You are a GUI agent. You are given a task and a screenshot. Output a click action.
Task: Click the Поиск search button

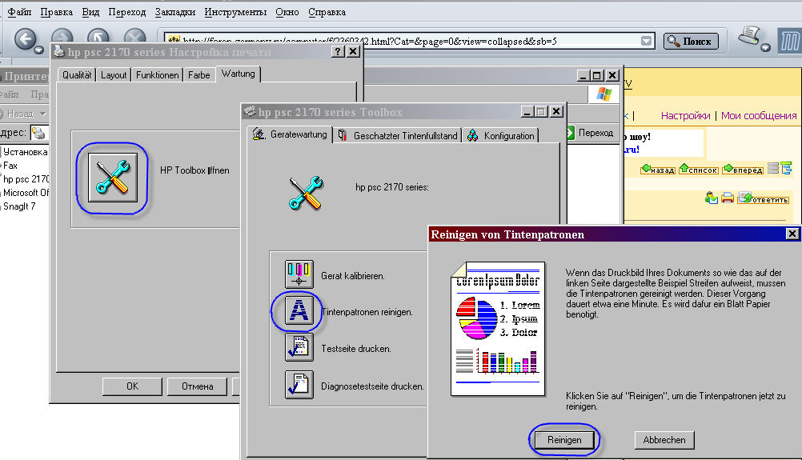(691, 41)
